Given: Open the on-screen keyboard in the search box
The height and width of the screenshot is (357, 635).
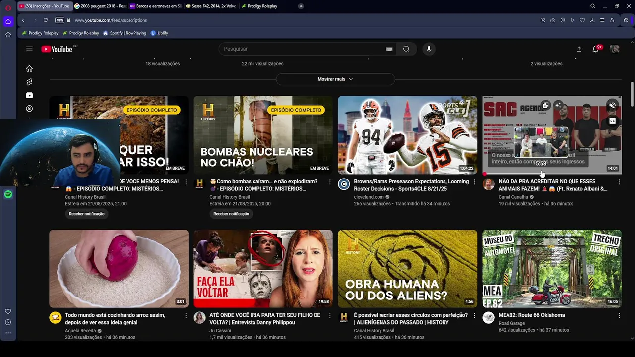Looking at the screenshot, I should coord(389,49).
